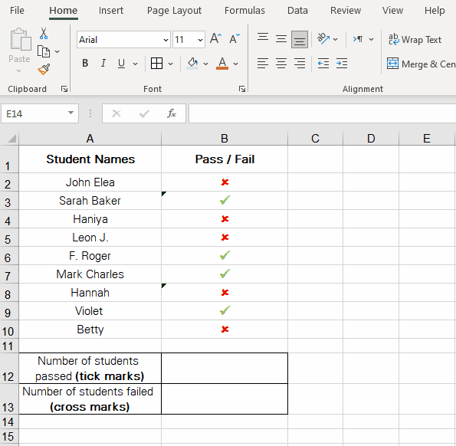This screenshot has width=456, height=446.
Task: Click the Font Color A icon
Action: [222, 64]
